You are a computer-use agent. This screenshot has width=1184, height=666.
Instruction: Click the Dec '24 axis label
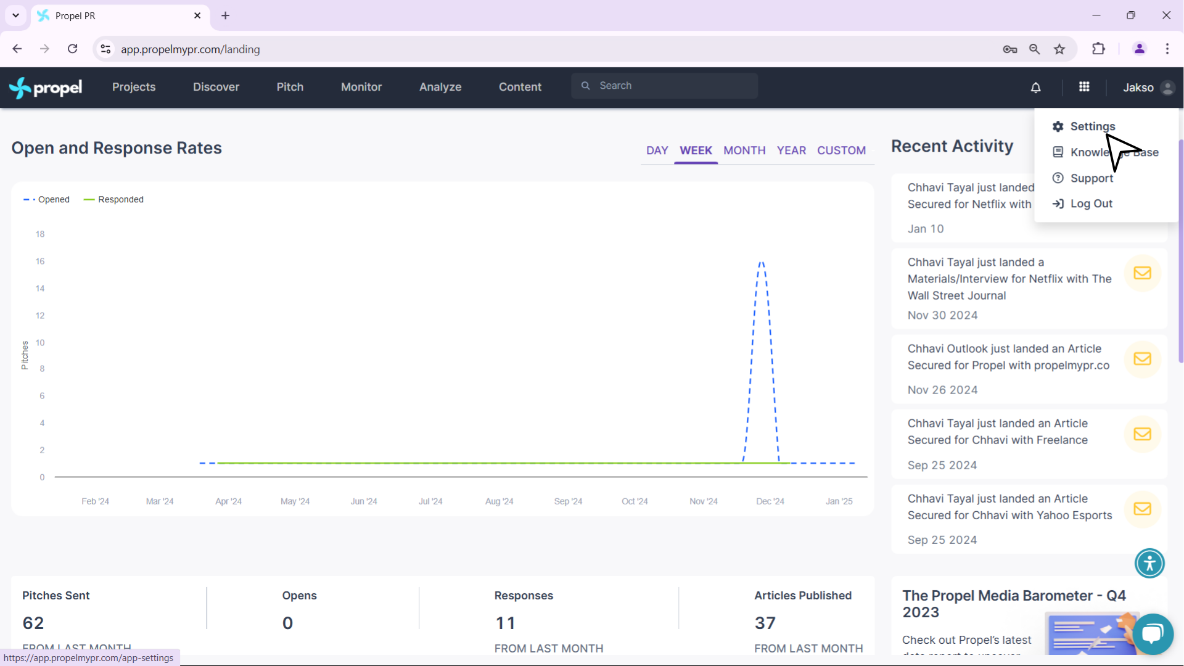point(770,501)
